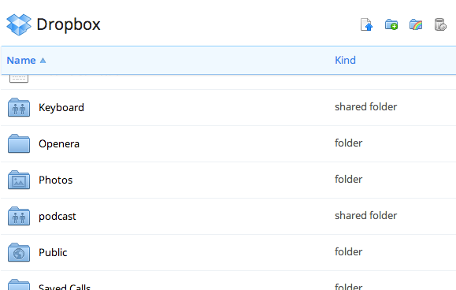
Task: Select 'shared folder' kind in podcast row
Action: coord(366,216)
